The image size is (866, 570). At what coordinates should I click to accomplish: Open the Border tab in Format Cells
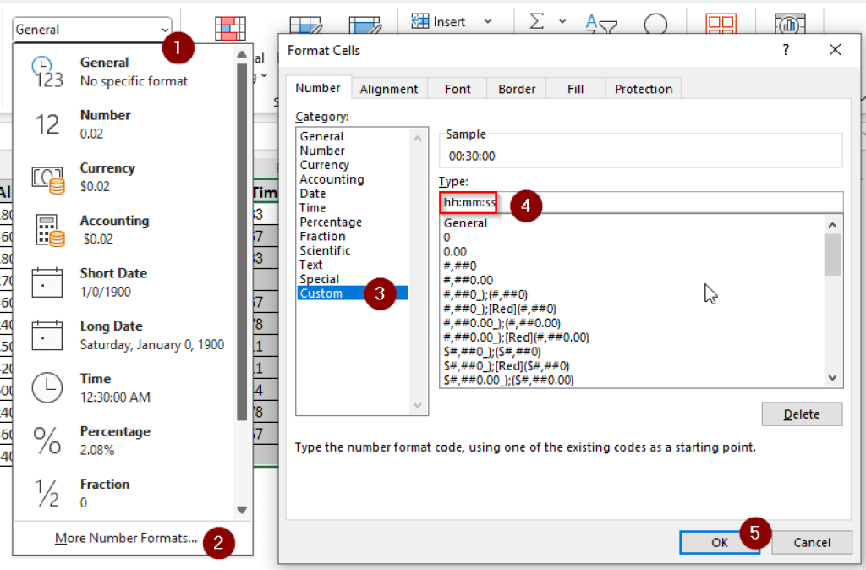pos(516,88)
